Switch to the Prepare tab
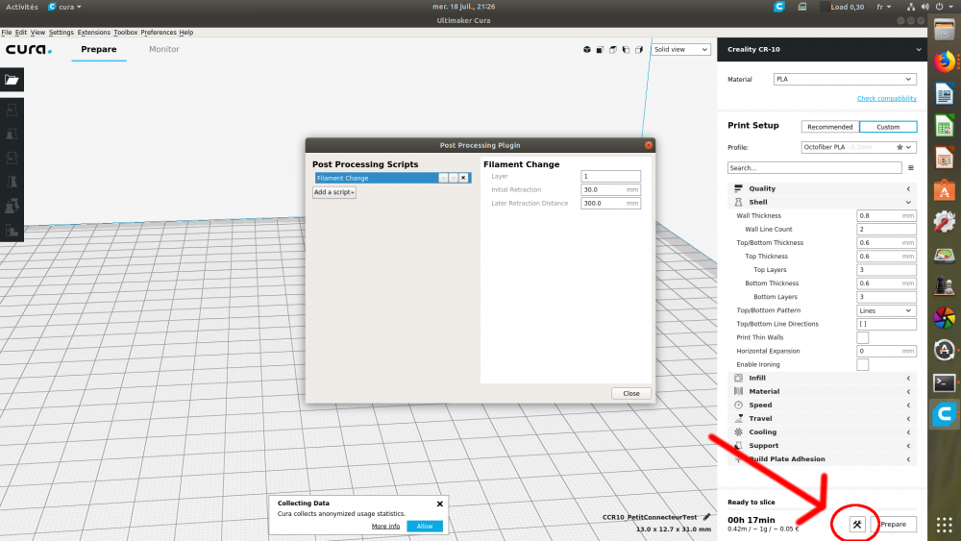 pos(99,50)
